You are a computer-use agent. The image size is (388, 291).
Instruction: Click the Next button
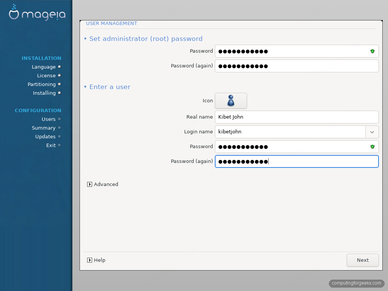tap(363, 260)
